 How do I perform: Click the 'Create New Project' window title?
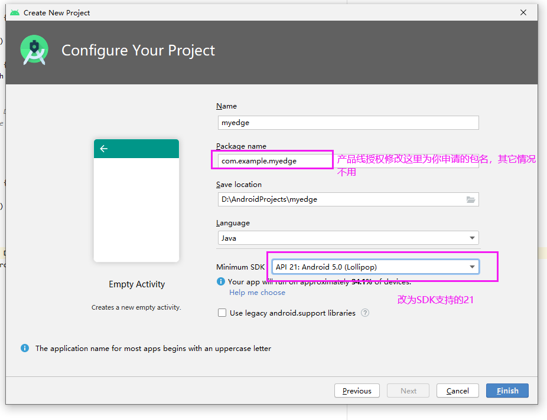pyautogui.click(x=57, y=13)
